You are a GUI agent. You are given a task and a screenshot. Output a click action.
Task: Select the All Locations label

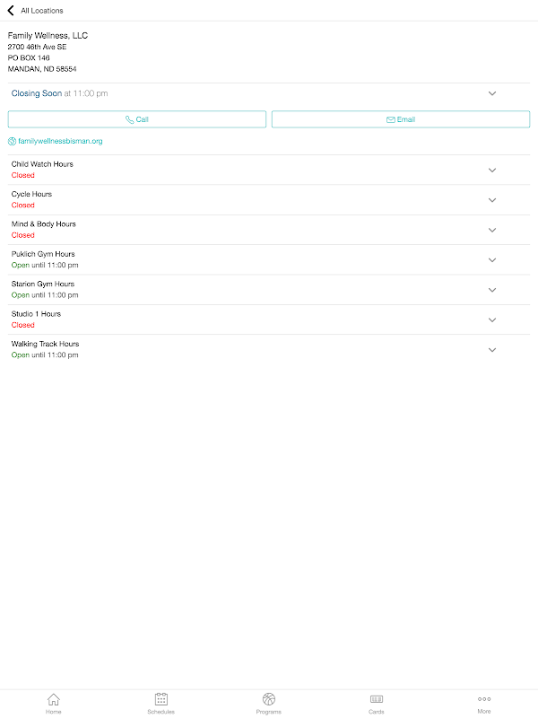42,11
